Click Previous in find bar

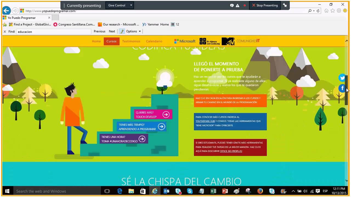coord(100,31)
